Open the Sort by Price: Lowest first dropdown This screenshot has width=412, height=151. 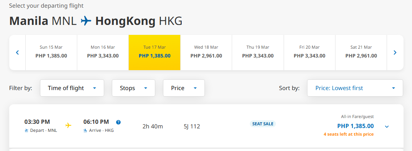pyautogui.click(x=355, y=88)
